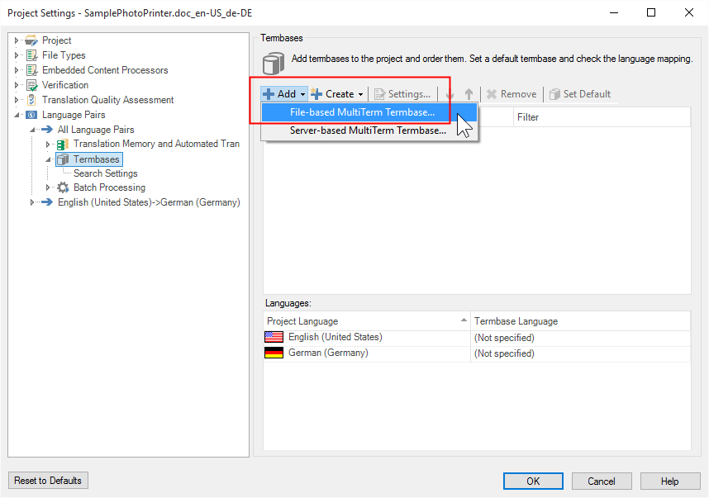Select the German (Germany) language row
Screen dimensions: 709x498
point(328,353)
